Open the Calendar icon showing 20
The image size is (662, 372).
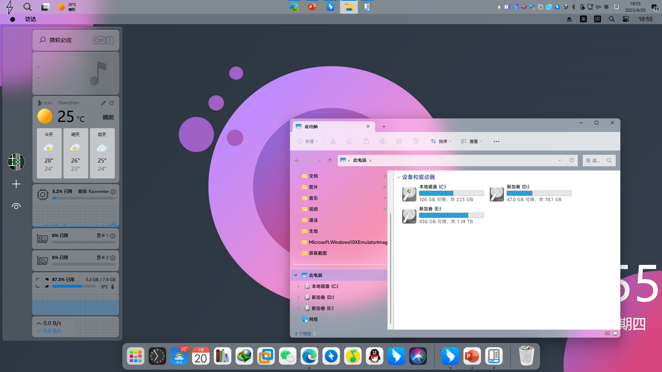201,356
